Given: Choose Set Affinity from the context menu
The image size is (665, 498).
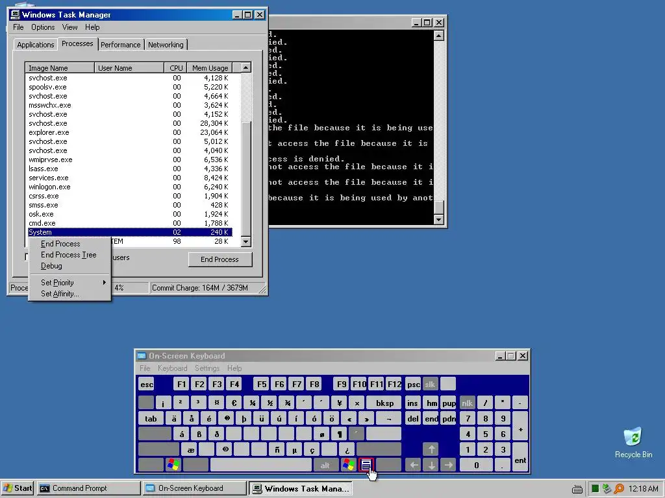Looking at the screenshot, I should coord(70,294).
